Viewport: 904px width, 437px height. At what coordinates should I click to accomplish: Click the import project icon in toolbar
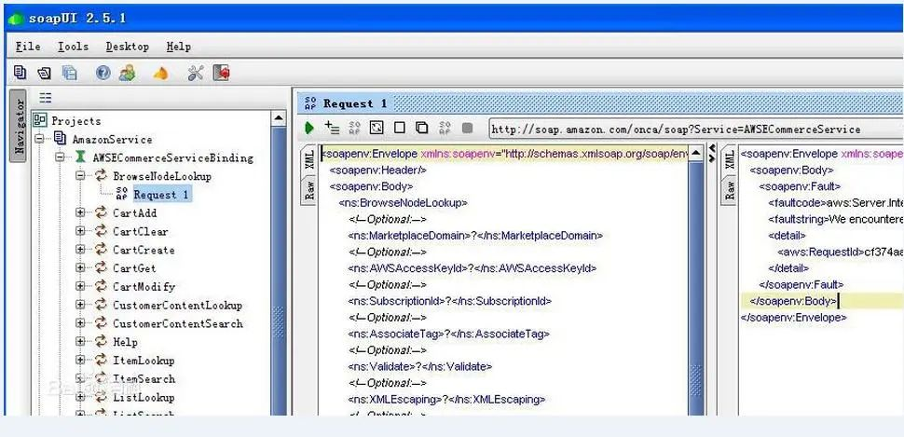tap(45, 73)
